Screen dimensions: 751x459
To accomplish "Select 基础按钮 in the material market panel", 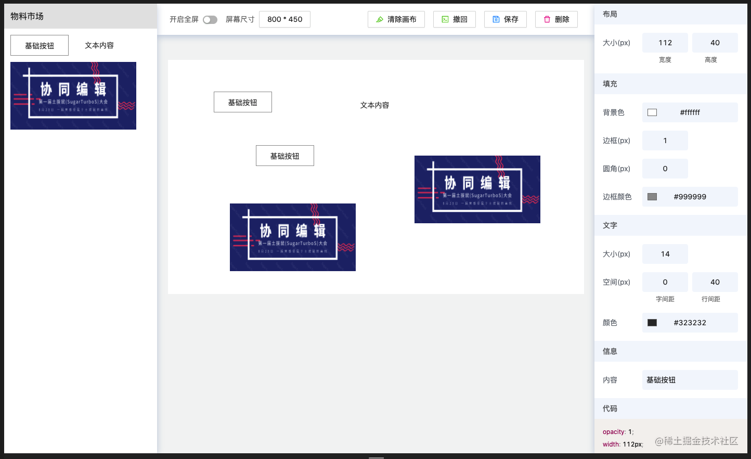I will tap(40, 45).
